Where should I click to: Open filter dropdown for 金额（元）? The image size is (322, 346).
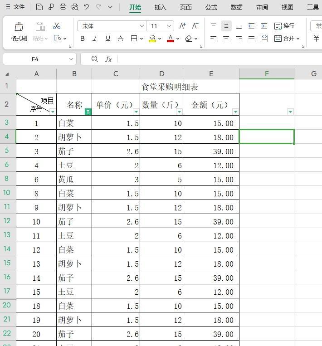point(235,112)
